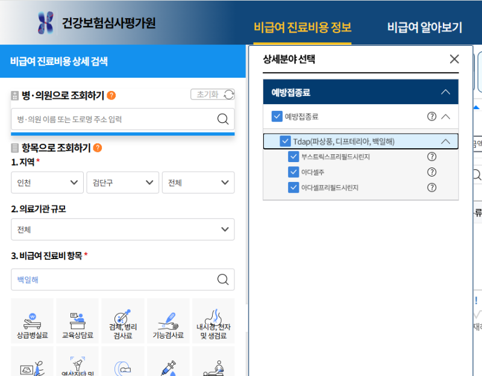Open the 교육상담료 counseling category
Viewport: 482px width, 376px height.
78,321
